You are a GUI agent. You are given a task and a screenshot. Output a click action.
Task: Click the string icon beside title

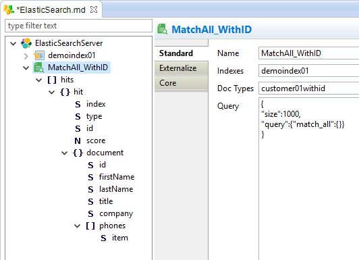click(x=90, y=201)
